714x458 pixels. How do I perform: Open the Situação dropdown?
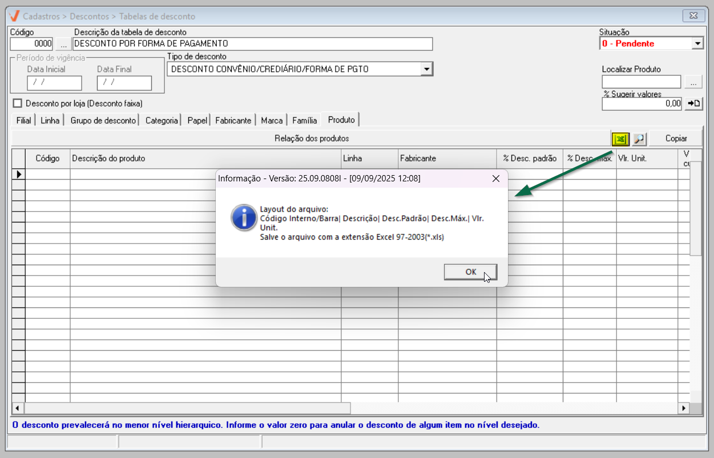pos(697,43)
